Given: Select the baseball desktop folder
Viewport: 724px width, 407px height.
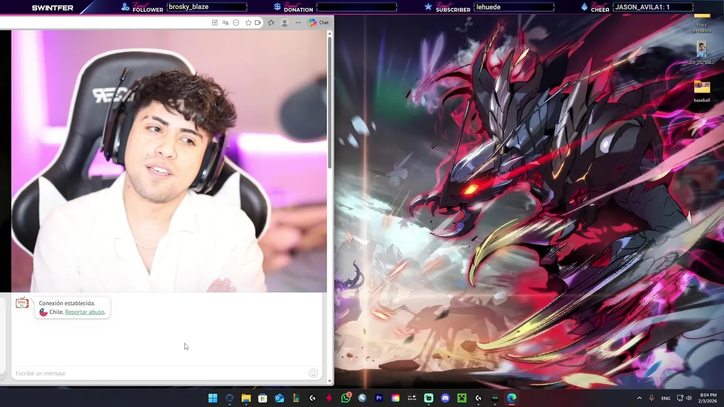Looking at the screenshot, I should coord(702,92).
